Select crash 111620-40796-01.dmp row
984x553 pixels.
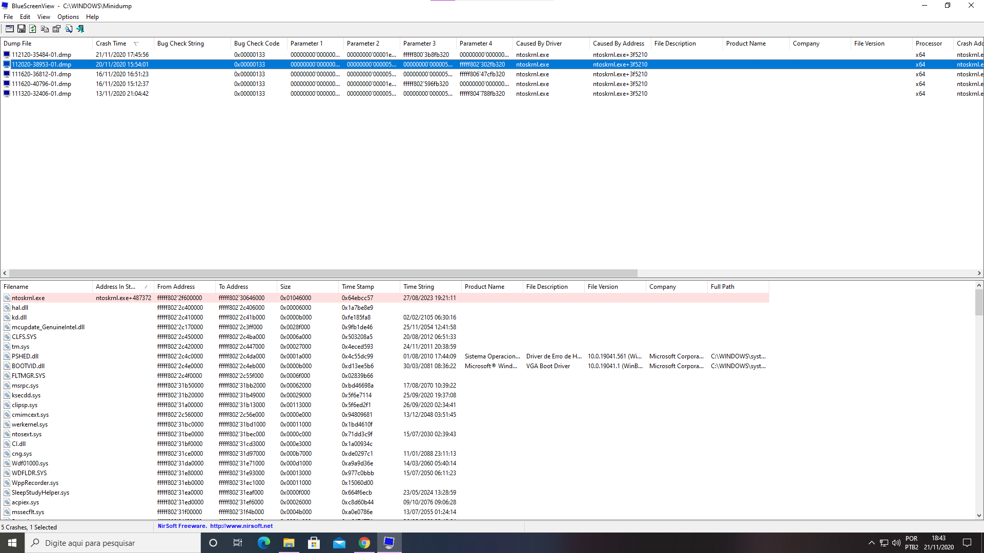tap(492, 83)
